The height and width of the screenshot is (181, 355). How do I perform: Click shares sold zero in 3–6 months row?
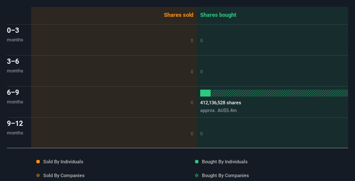click(192, 72)
